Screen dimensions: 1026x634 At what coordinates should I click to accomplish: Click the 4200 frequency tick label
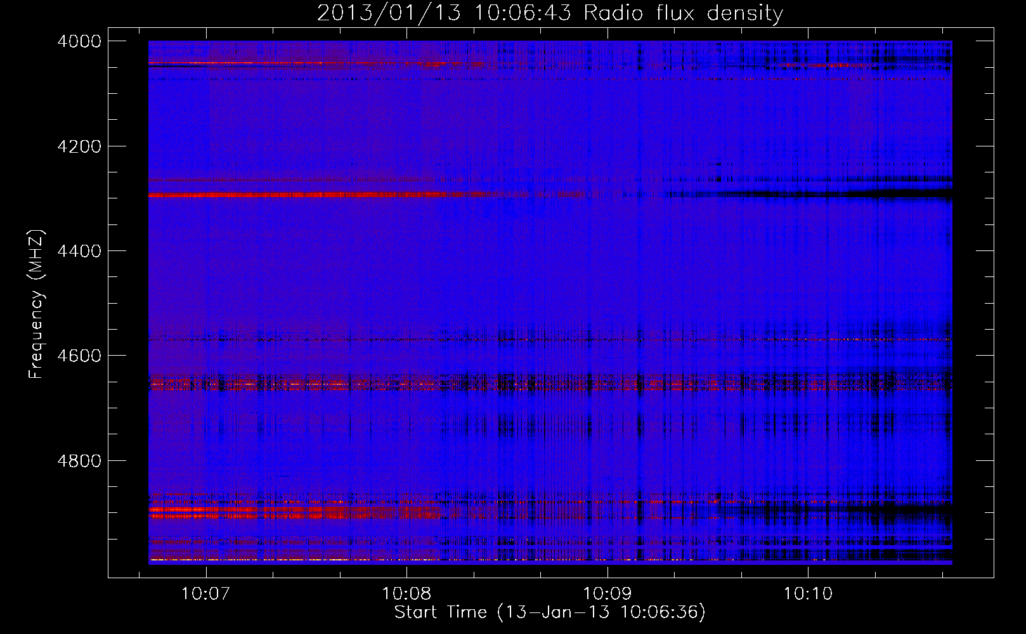coord(79,146)
